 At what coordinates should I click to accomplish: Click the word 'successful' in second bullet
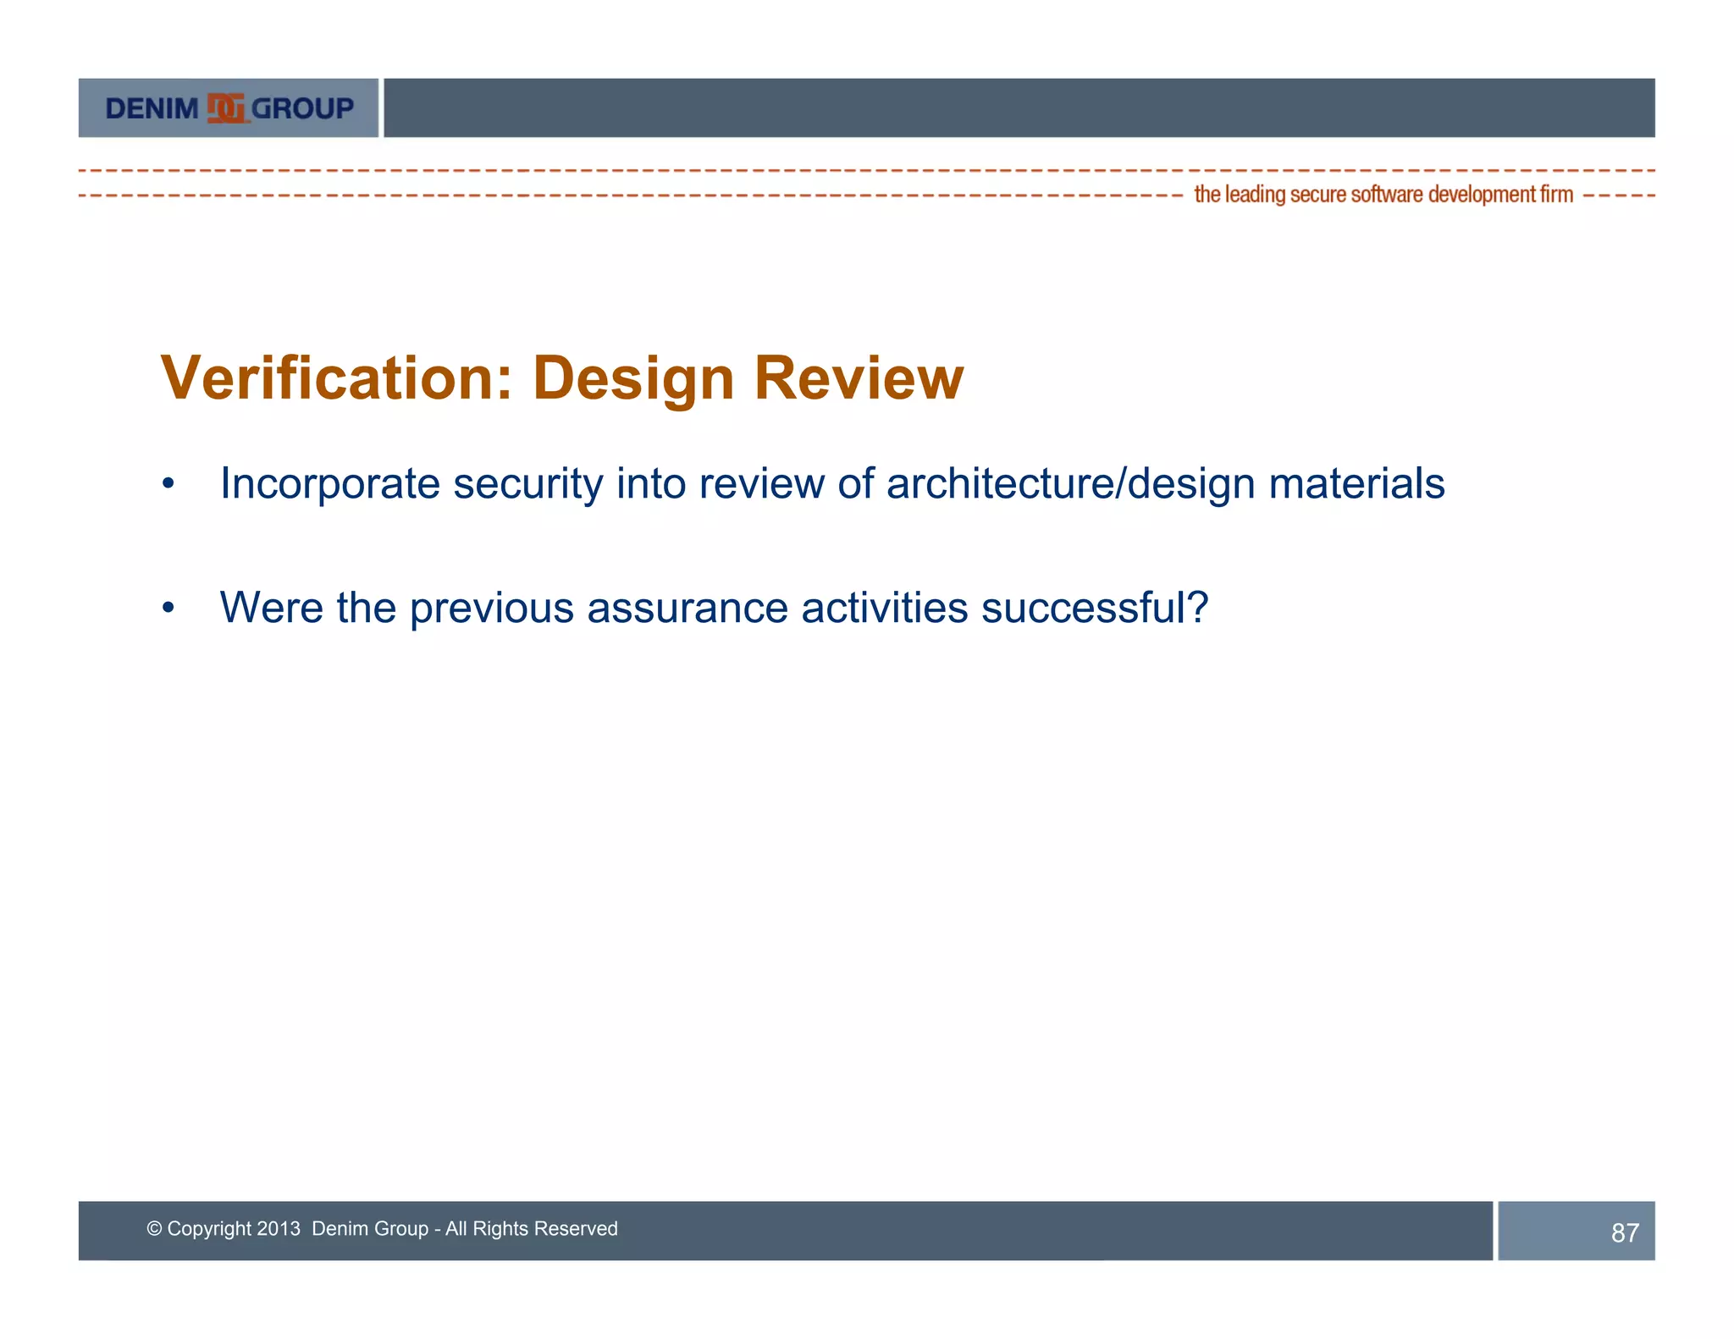(1084, 608)
